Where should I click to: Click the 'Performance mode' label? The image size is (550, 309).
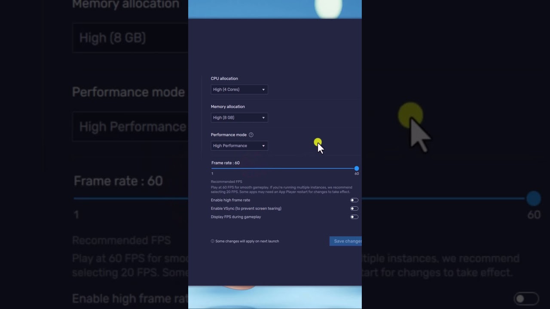click(229, 135)
